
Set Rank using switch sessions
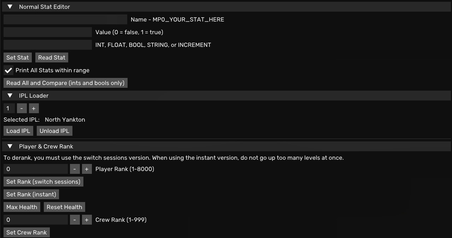click(x=43, y=182)
